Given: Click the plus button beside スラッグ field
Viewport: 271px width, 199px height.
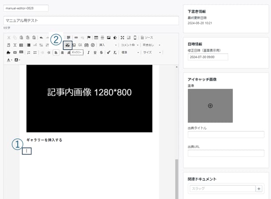Looking at the screenshot, I should tap(259, 189).
